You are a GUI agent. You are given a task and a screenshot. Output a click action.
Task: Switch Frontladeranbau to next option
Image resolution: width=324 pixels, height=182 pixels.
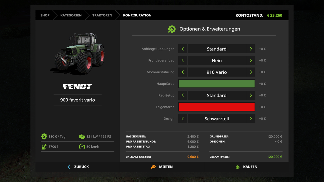pos(251,60)
